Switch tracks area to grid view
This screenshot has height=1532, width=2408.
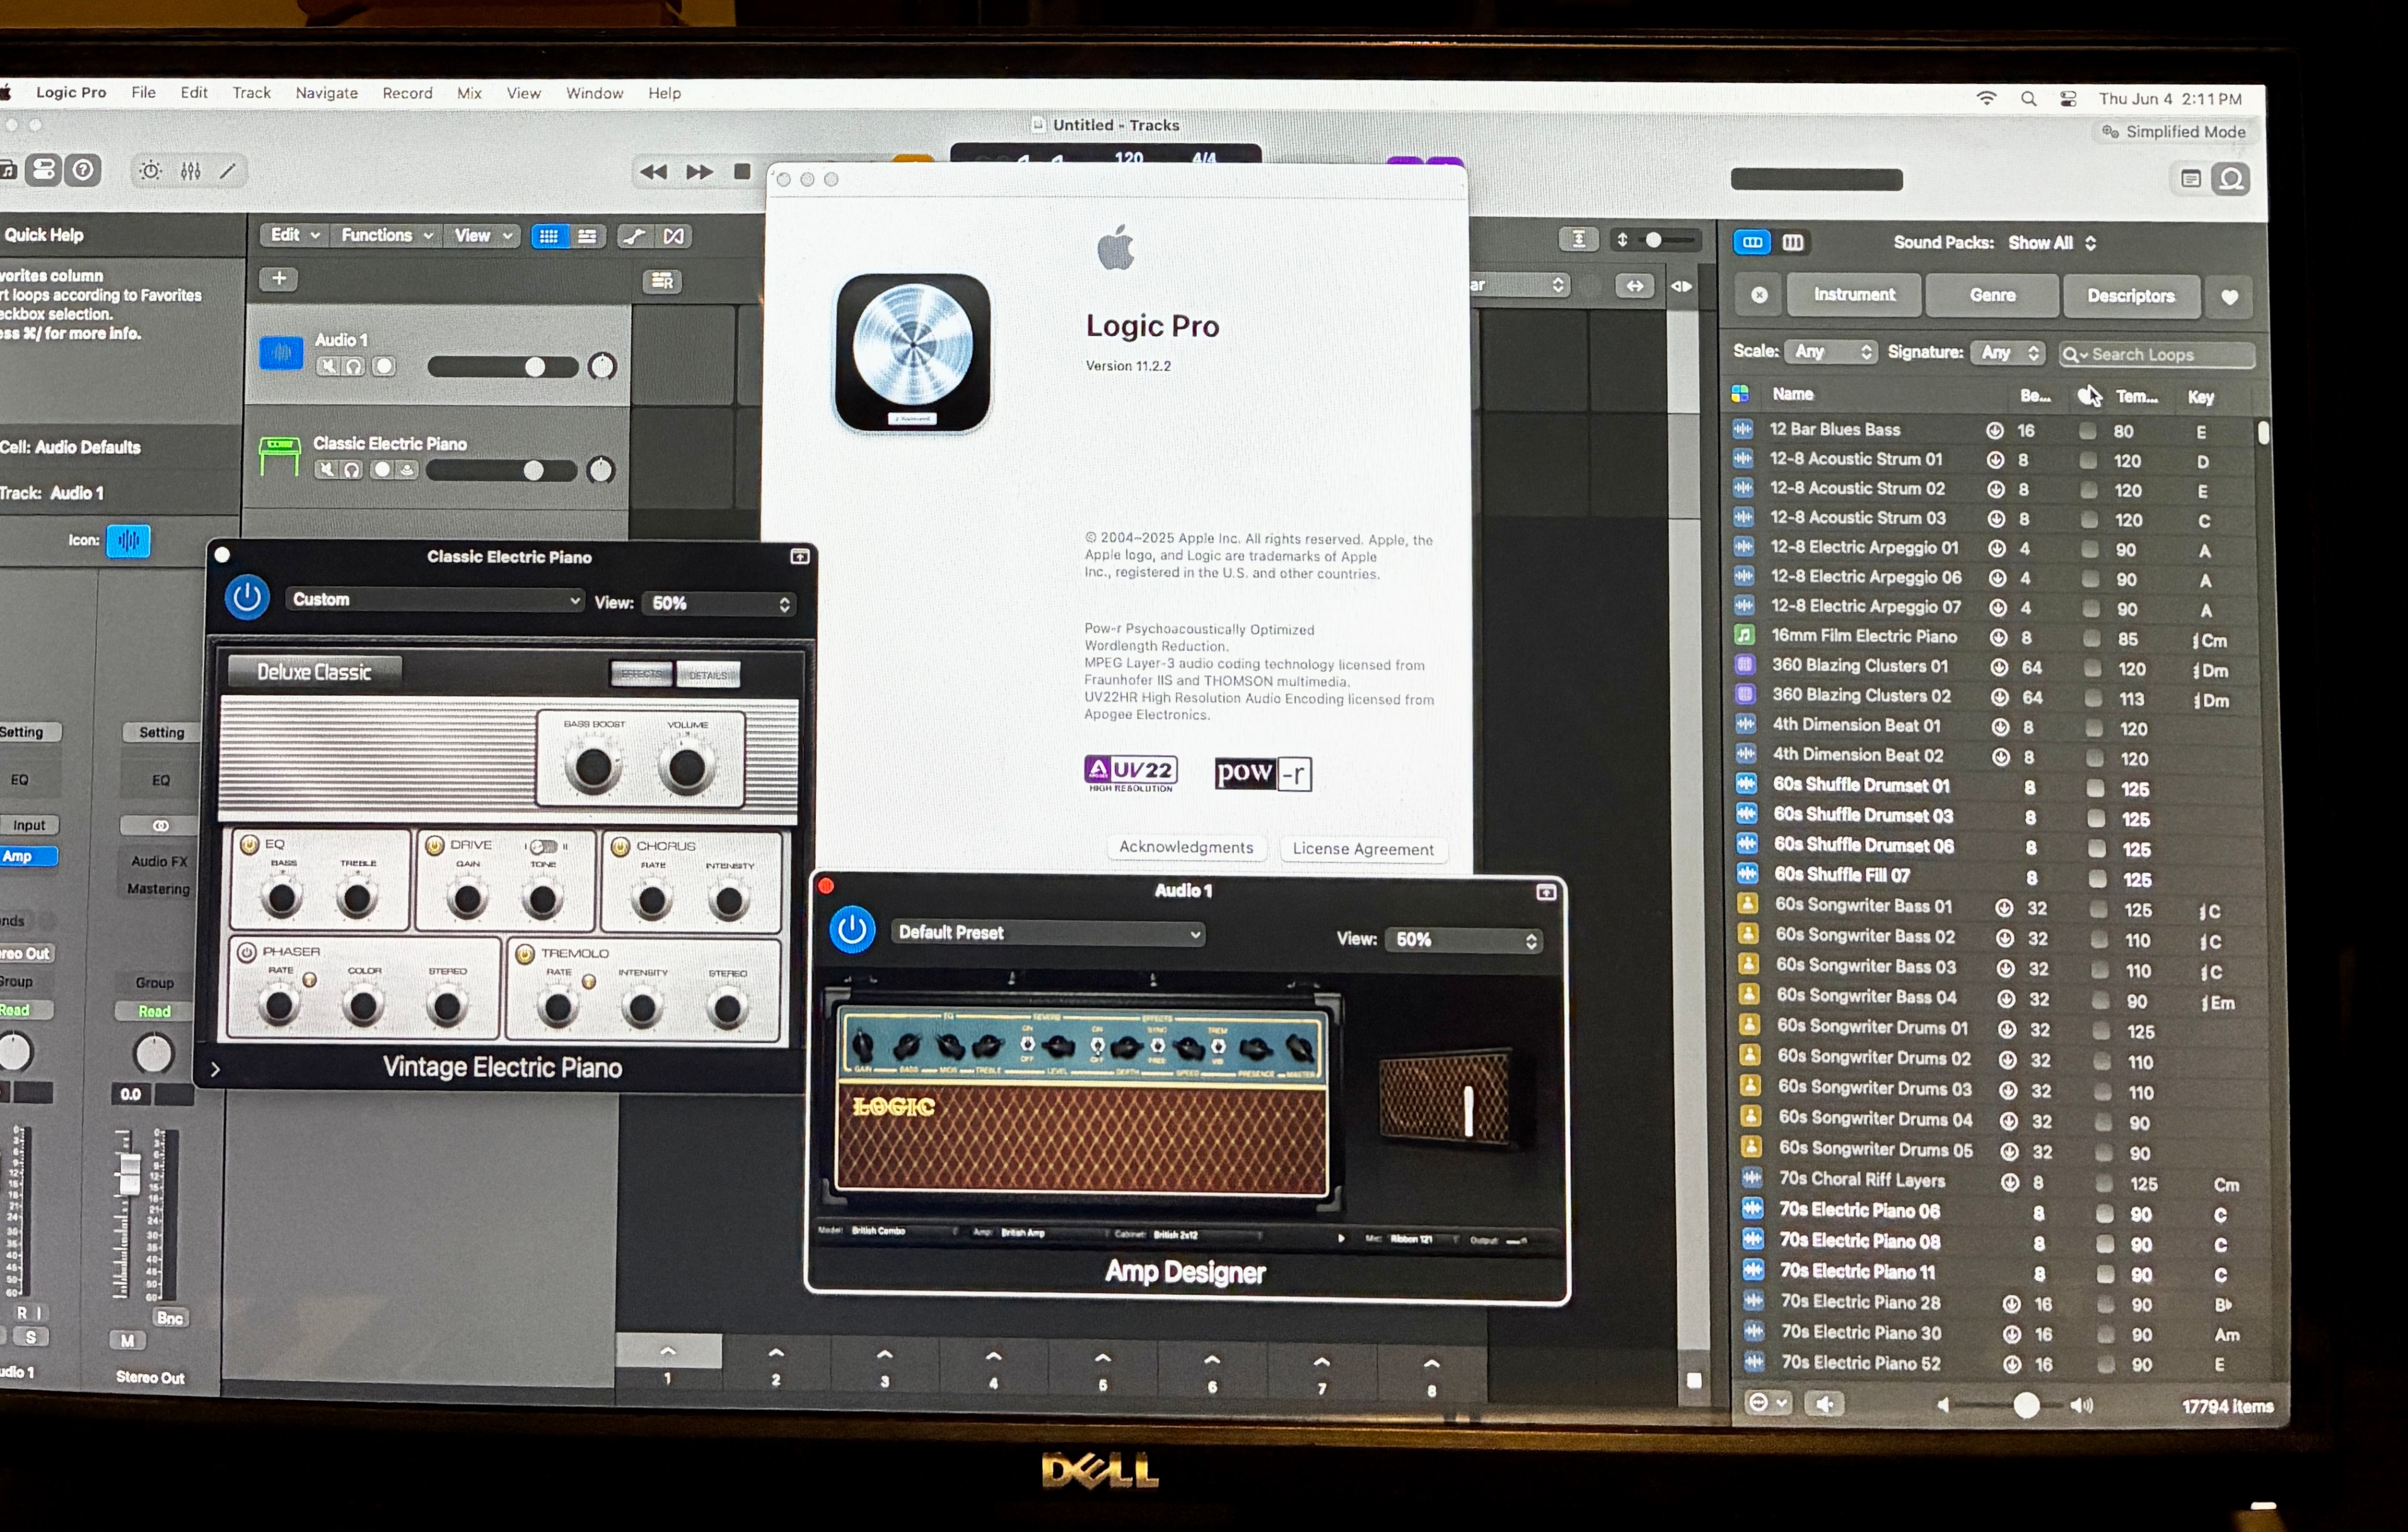548,236
